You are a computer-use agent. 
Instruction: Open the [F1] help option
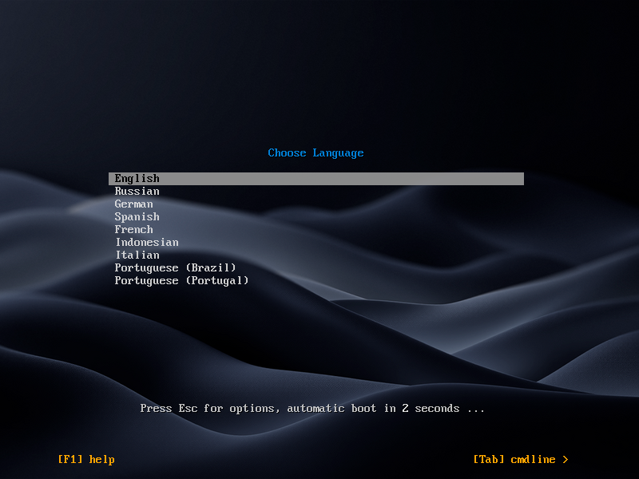coord(86,460)
